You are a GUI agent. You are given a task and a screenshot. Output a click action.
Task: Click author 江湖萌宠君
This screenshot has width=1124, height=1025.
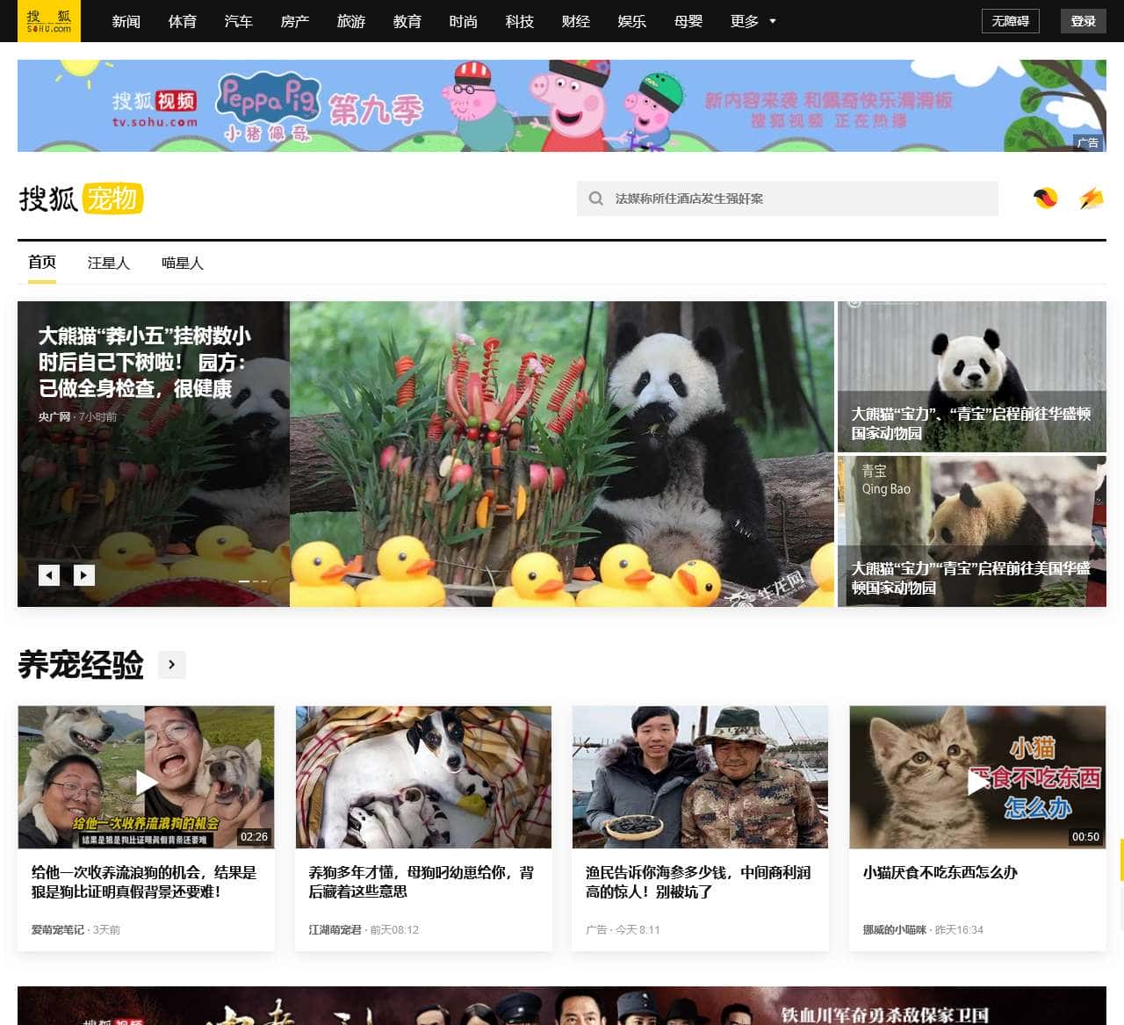click(335, 929)
